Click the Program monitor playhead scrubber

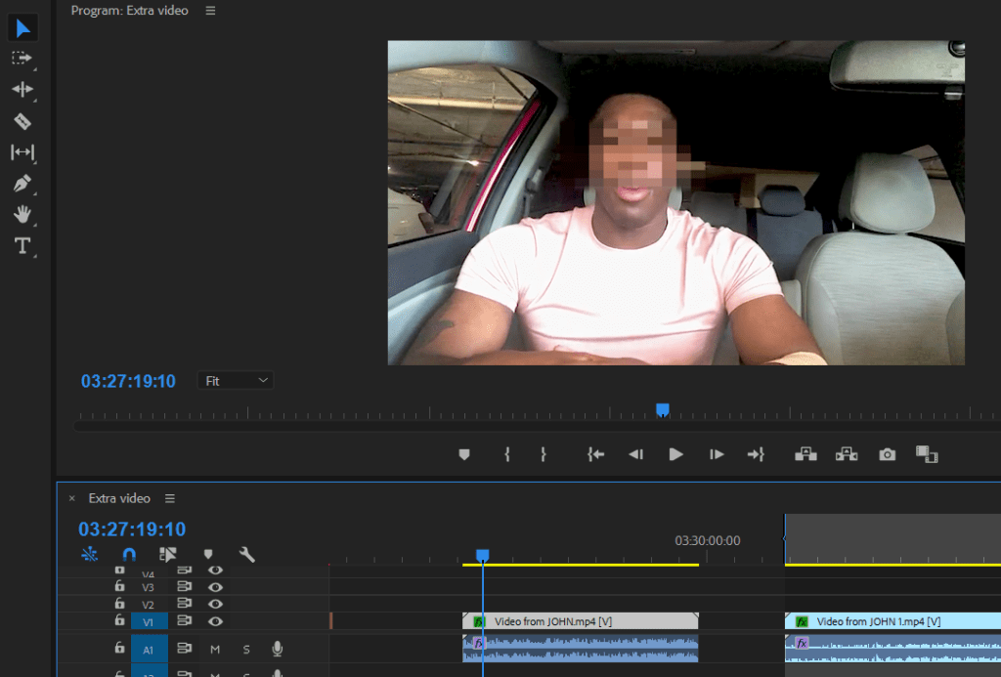point(662,409)
